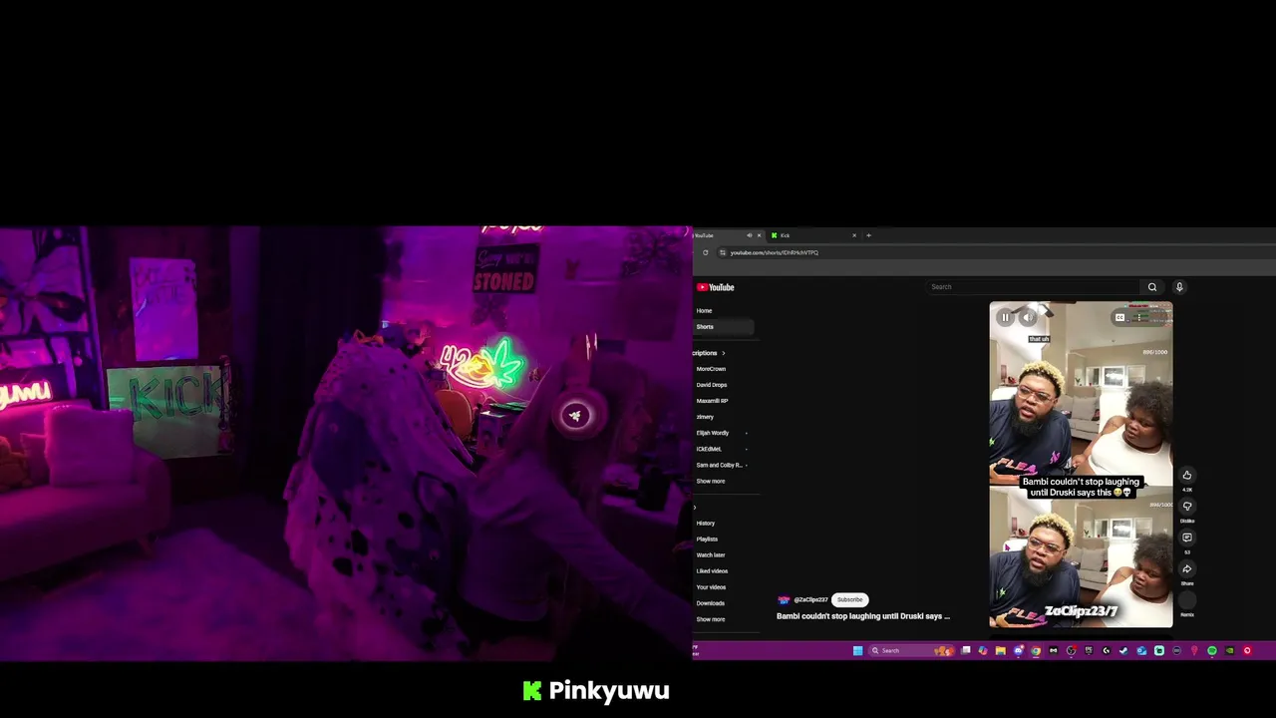The height and width of the screenshot is (718, 1276).
Task: Open zimery subscription channel
Action: pyautogui.click(x=705, y=417)
